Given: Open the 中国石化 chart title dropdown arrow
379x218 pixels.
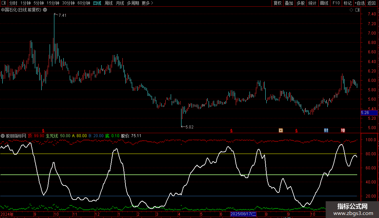Looking at the screenshot, I should pos(45,10).
